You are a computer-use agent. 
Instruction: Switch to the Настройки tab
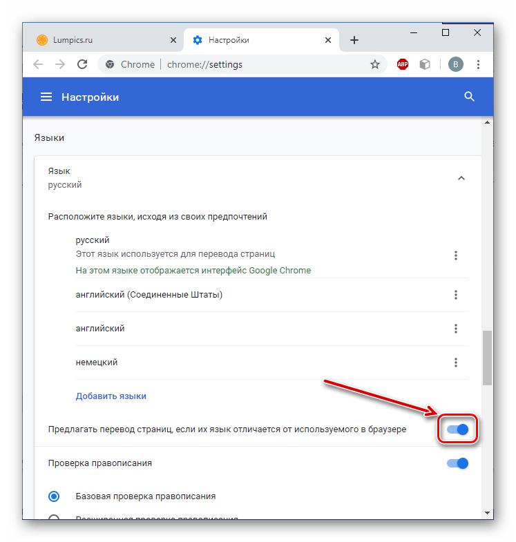[x=262, y=40]
